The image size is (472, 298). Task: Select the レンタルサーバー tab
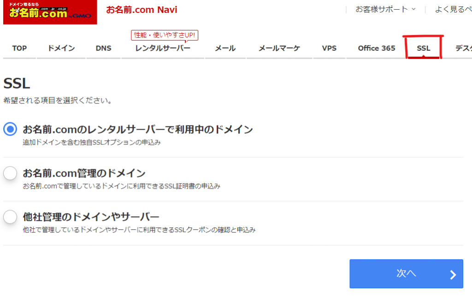(x=163, y=48)
